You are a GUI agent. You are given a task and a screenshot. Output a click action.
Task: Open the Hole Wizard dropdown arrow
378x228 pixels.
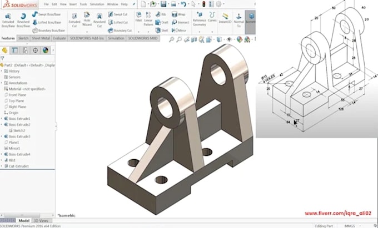pyautogui.click(x=87, y=32)
